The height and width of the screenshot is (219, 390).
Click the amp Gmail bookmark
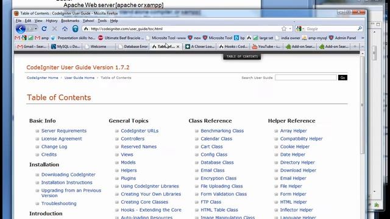(x=42, y=38)
